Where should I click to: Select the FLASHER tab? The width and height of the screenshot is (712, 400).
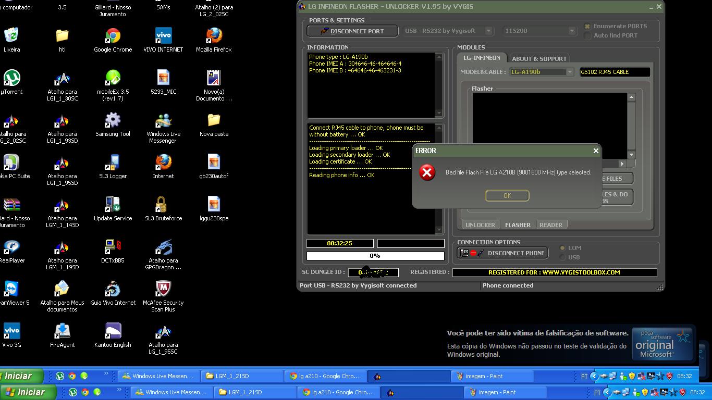click(518, 225)
